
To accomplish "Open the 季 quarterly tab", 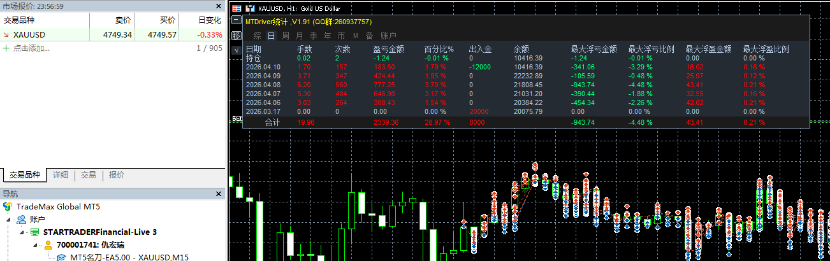I will click(314, 36).
